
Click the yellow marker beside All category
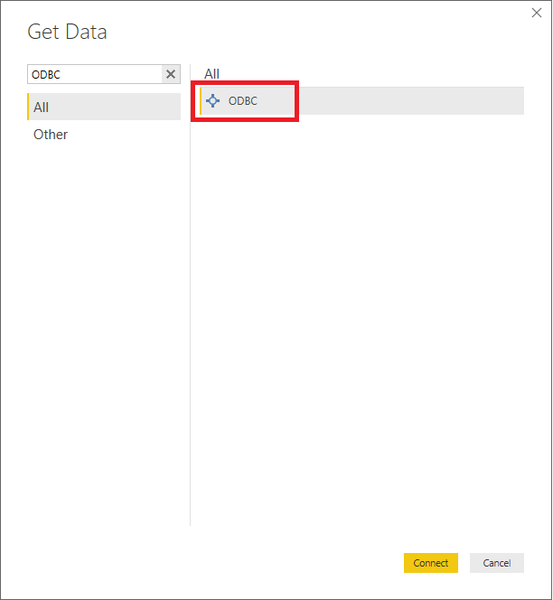coord(28,107)
